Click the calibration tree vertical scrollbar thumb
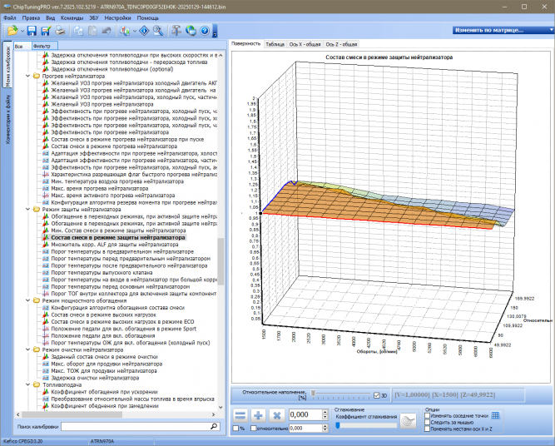The height and width of the screenshot is (446, 555). (221, 261)
